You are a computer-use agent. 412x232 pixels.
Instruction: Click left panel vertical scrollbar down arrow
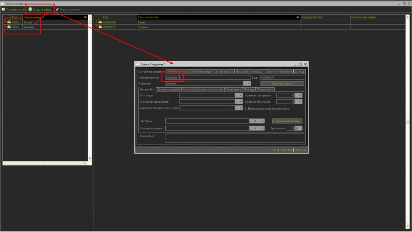[x=90, y=159]
